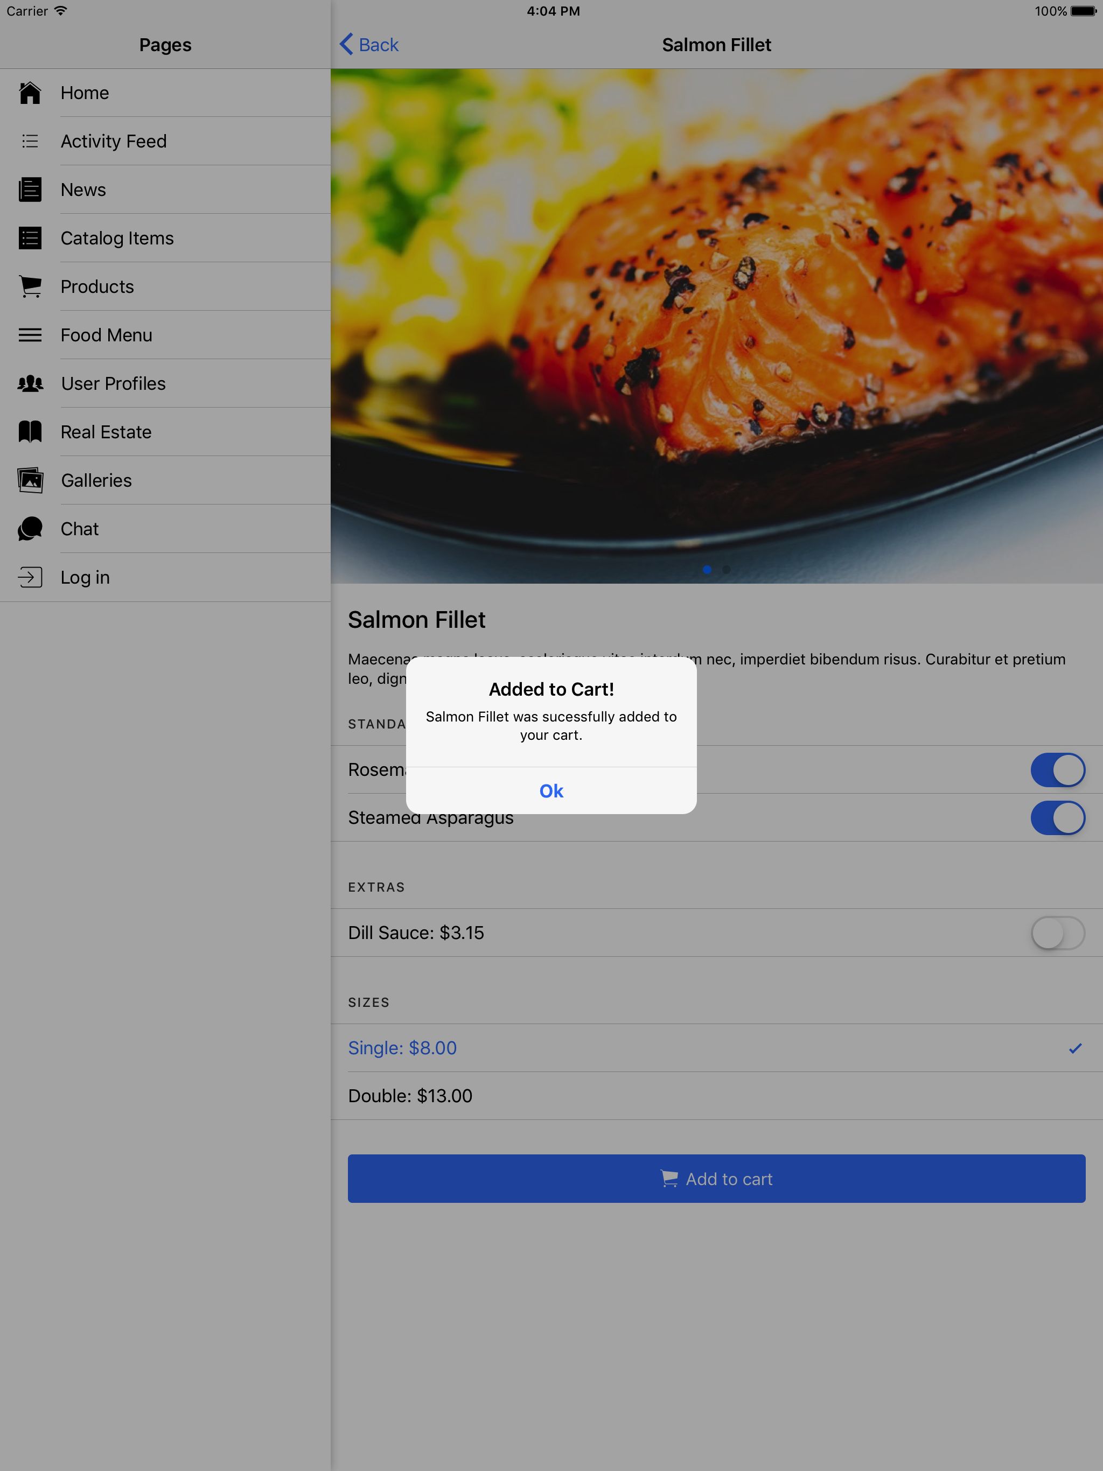Click the Activity Feed list icon
This screenshot has width=1103, height=1471.
point(30,141)
